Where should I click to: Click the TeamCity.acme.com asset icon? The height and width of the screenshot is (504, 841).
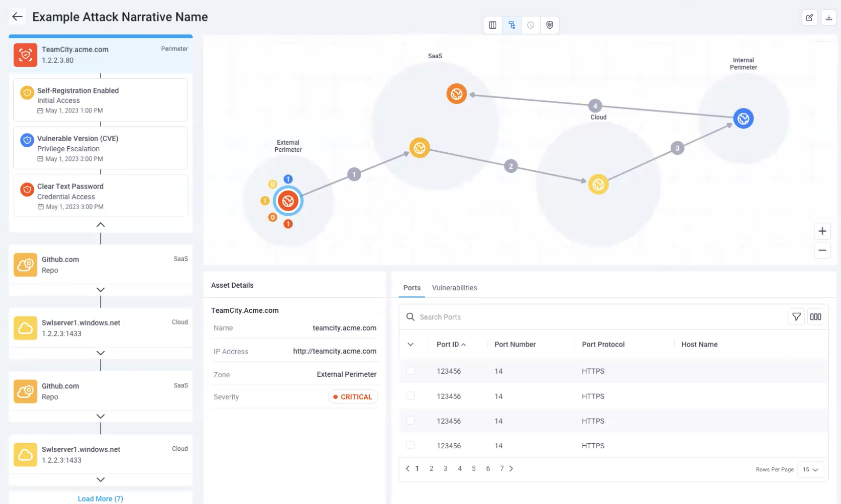pyautogui.click(x=26, y=55)
